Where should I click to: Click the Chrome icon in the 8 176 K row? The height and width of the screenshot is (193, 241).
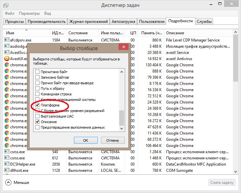[7, 83]
